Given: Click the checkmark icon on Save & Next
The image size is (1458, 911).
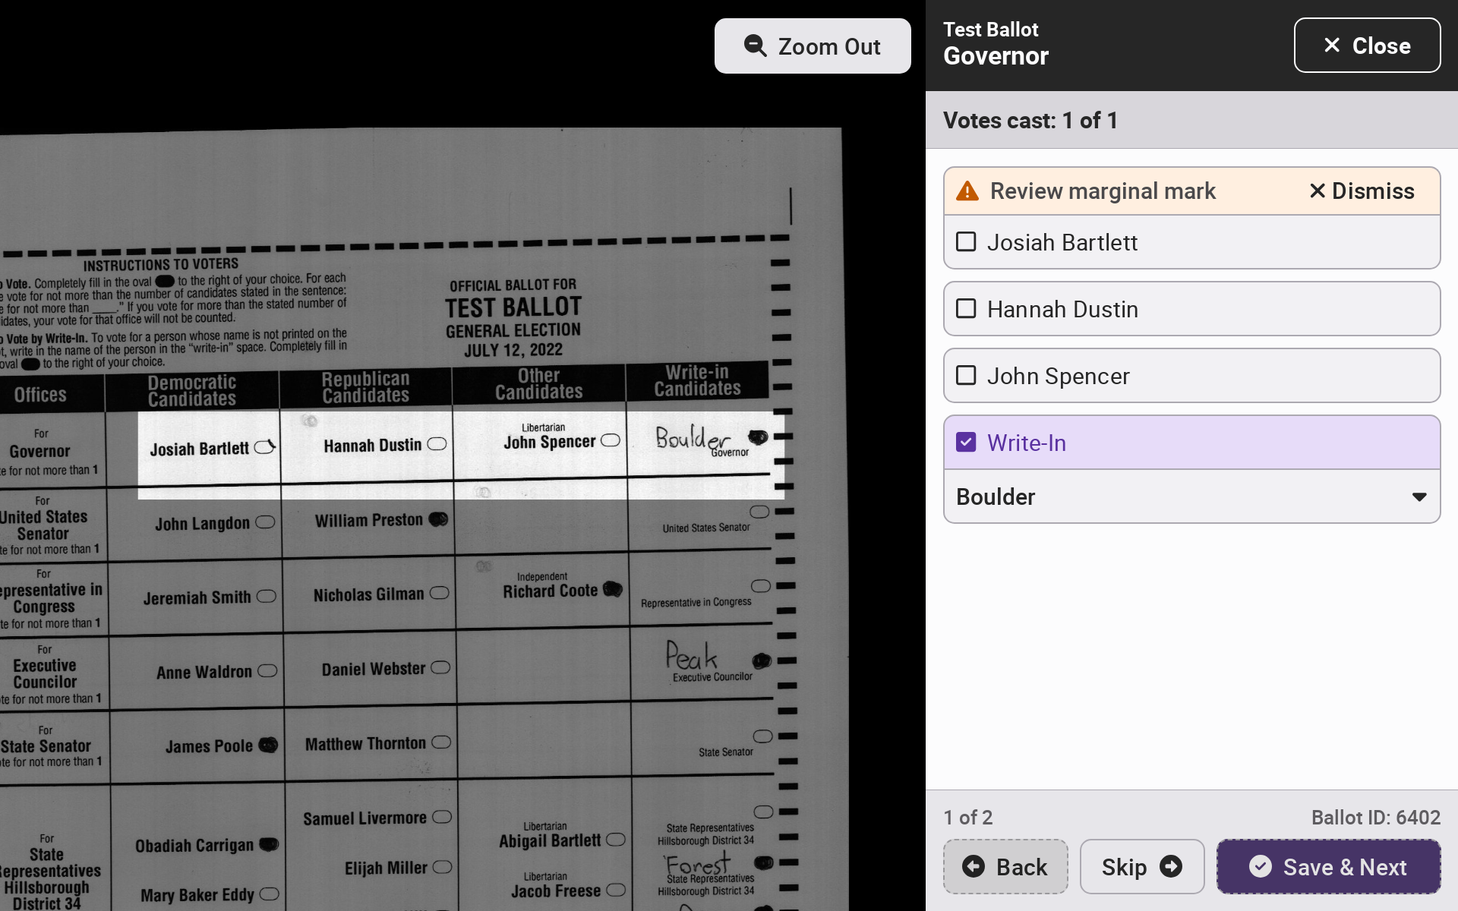Looking at the screenshot, I should (x=1261, y=866).
